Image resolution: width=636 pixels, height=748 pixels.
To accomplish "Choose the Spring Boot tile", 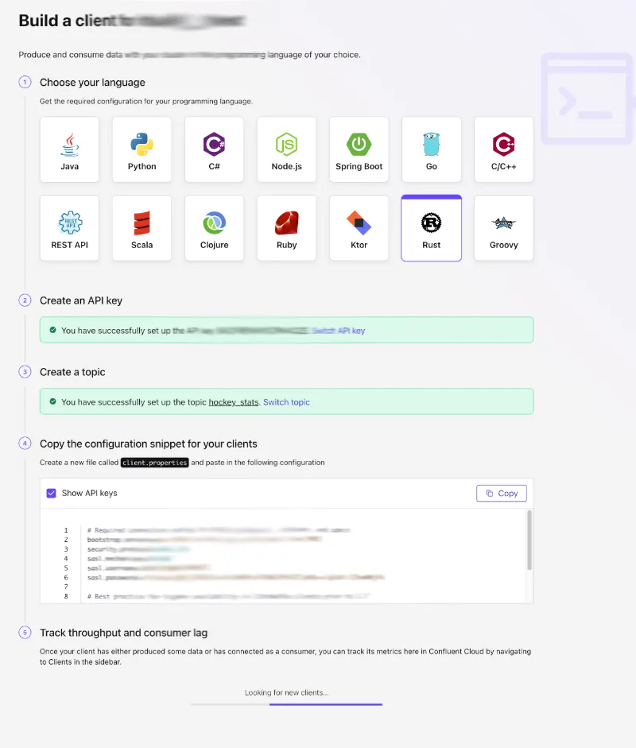I will click(x=359, y=149).
